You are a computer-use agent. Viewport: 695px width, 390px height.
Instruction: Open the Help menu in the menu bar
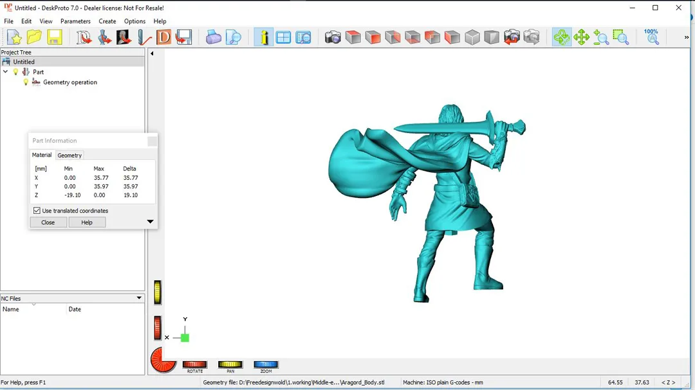tap(160, 21)
